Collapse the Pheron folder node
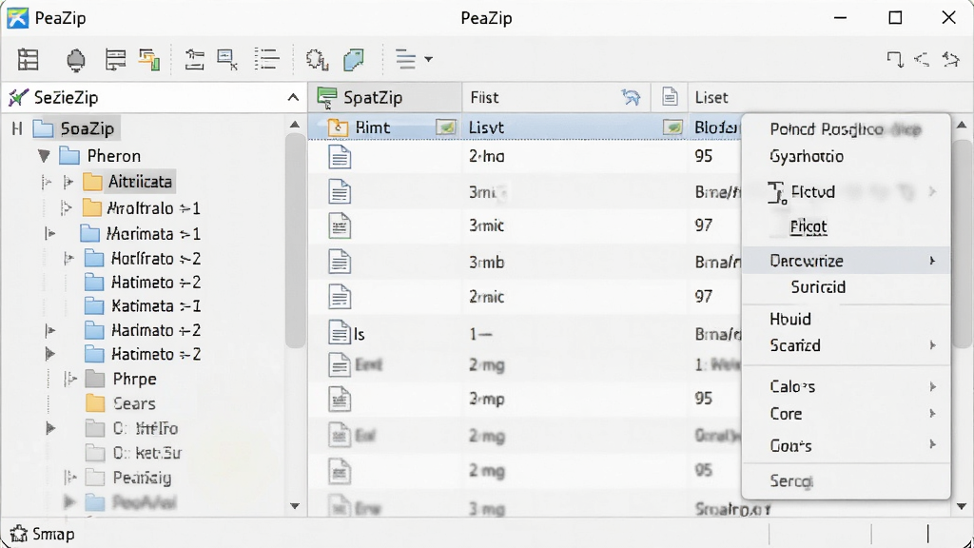 click(x=44, y=156)
